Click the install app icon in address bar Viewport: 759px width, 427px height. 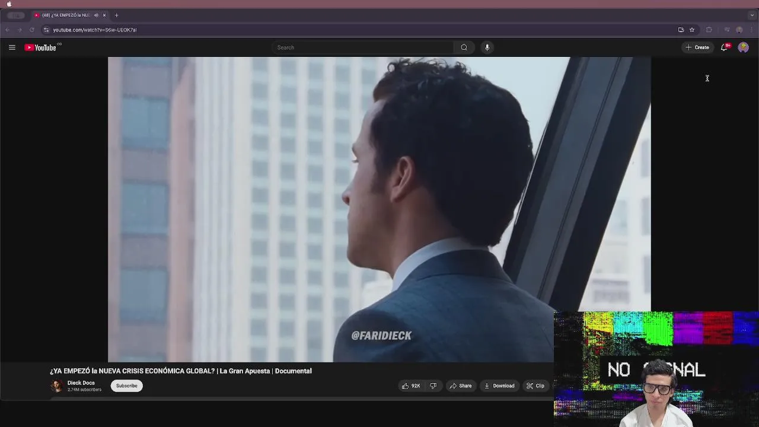point(681,30)
